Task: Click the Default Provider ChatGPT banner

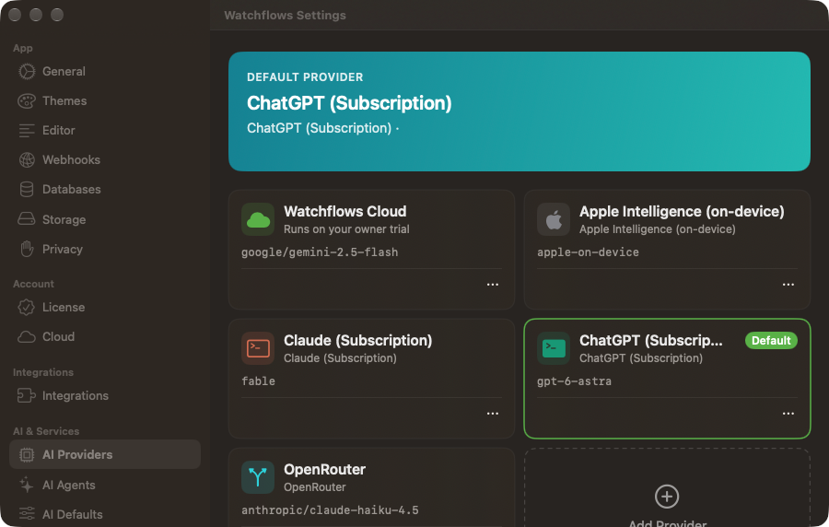Action: pos(520,111)
